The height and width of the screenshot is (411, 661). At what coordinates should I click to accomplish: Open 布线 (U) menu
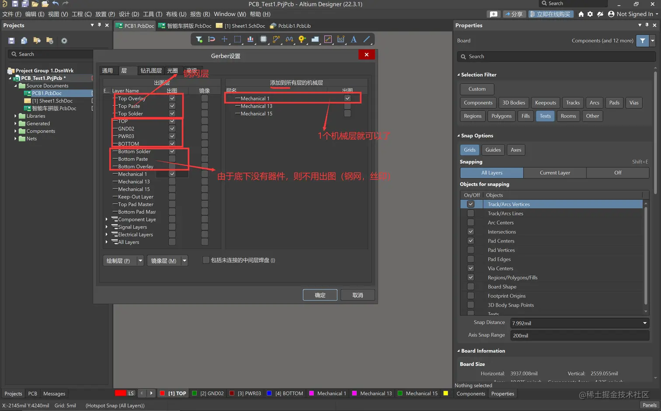click(x=176, y=14)
